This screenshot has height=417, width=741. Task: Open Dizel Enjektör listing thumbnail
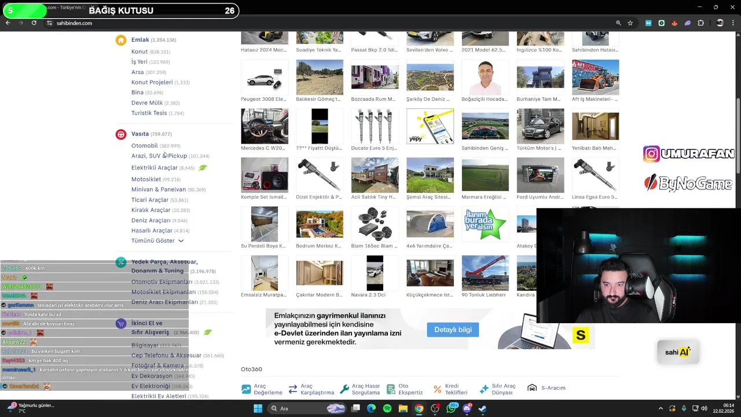(320, 175)
